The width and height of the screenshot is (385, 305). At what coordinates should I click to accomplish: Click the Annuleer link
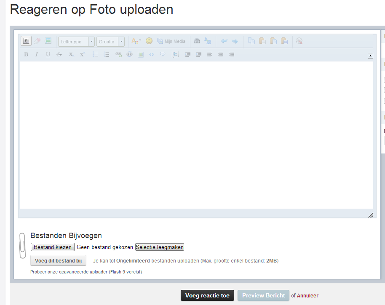point(307,296)
